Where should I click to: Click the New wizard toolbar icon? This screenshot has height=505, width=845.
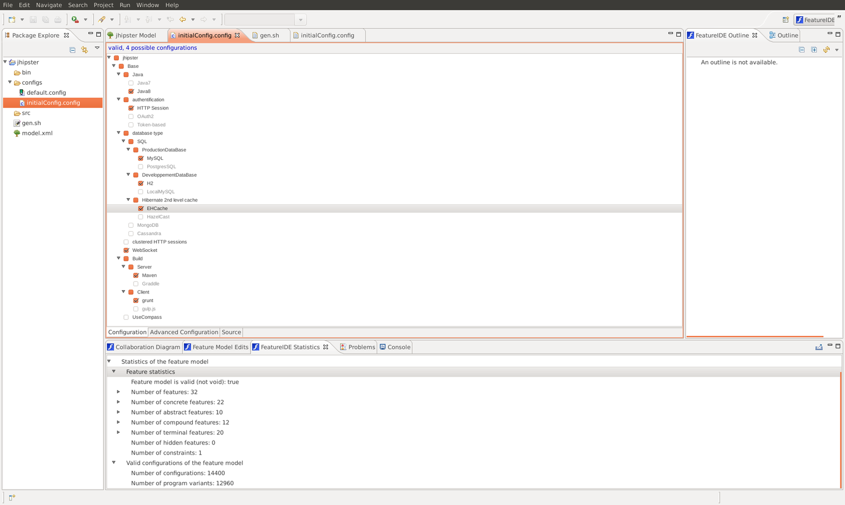pyautogui.click(x=12, y=20)
